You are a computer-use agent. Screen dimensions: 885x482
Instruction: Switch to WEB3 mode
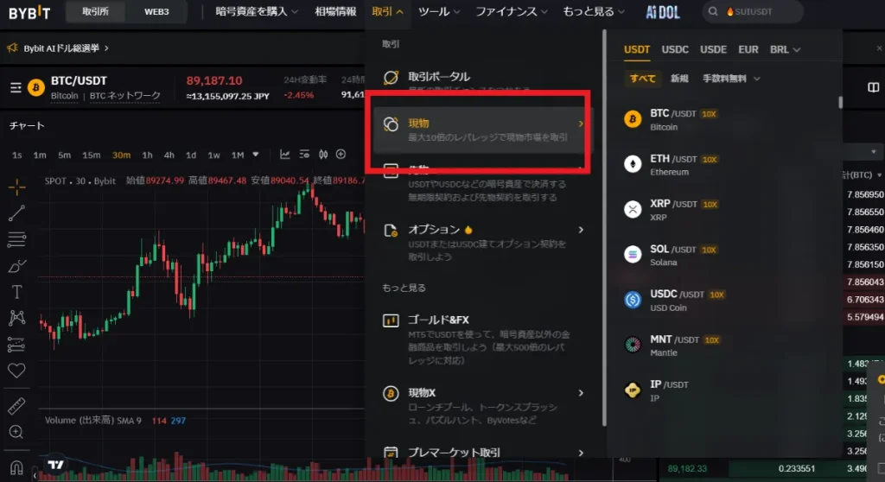(x=156, y=12)
